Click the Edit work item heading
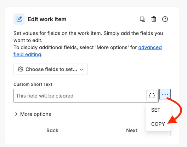The image size is (187, 147). (x=47, y=19)
